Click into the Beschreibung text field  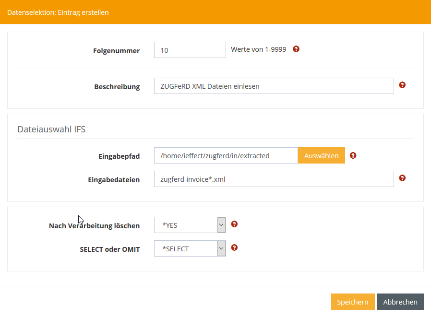(x=274, y=86)
